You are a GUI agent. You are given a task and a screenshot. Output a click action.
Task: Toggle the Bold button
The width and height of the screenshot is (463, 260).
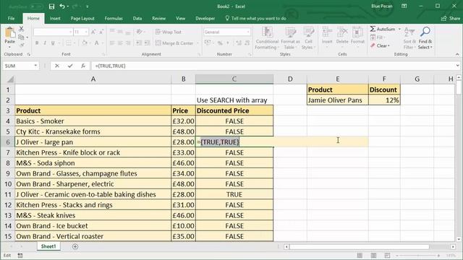37,43
